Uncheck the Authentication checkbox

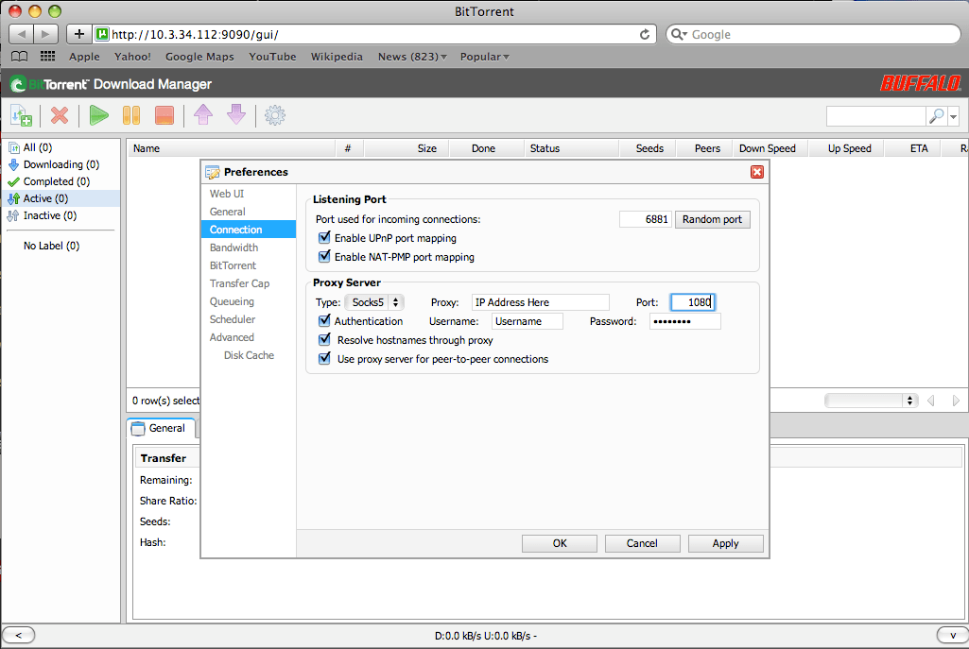click(324, 320)
